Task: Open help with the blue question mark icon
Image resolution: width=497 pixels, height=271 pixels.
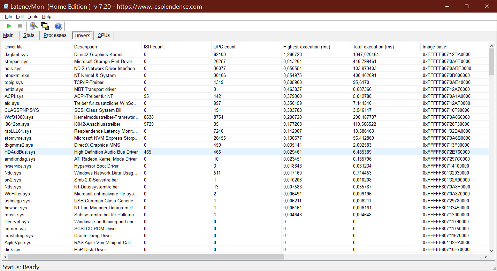Action: point(58,26)
